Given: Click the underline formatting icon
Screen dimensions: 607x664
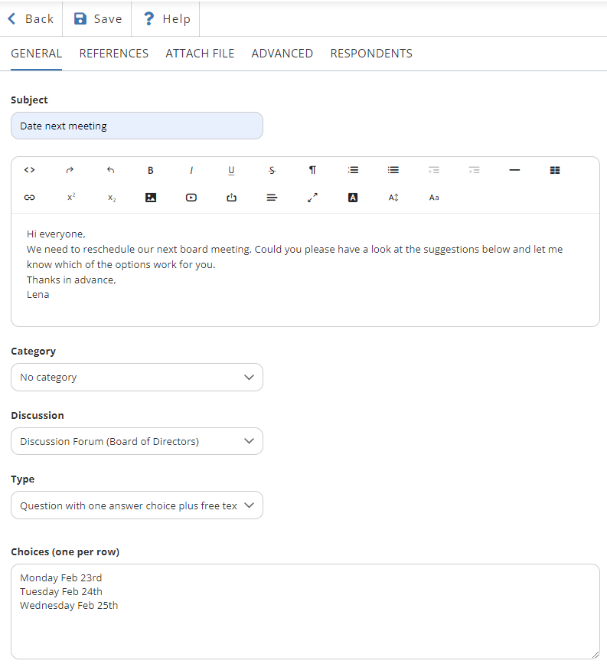Looking at the screenshot, I should tap(231, 170).
